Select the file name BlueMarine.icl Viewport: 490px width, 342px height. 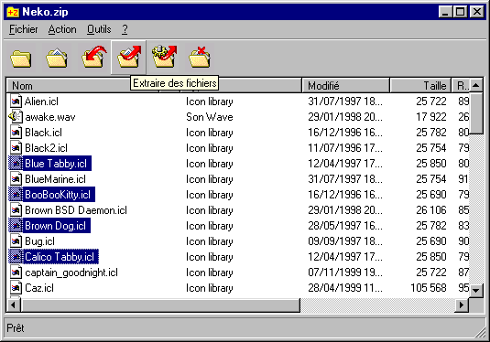(55, 179)
